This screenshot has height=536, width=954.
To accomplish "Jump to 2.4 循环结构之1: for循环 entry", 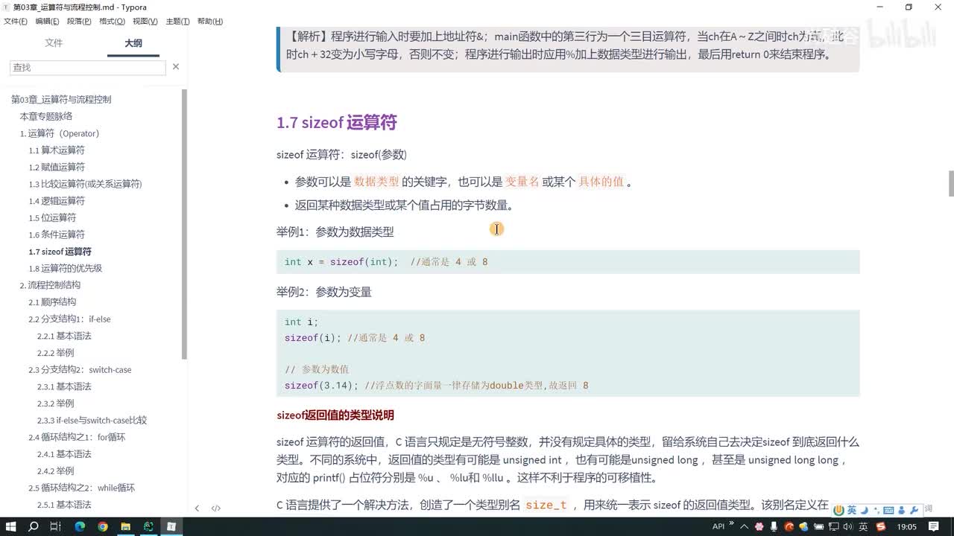I will pos(75,437).
